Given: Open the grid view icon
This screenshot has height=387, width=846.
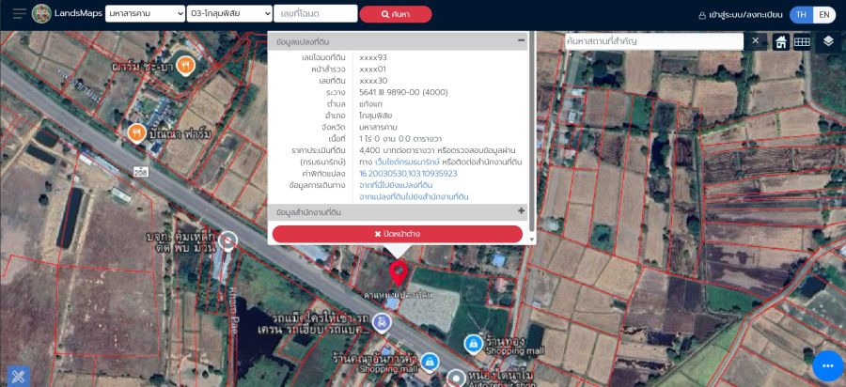Looking at the screenshot, I should [802, 42].
